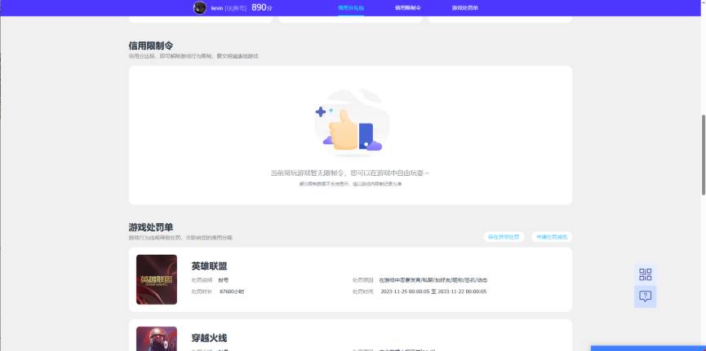Click the thumbs-up empty state illustration
The image size is (706, 351).
pyautogui.click(x=351, y=123)
